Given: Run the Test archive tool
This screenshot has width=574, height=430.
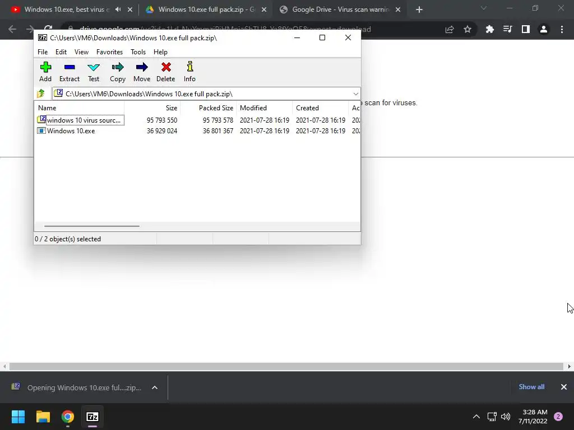Looking at the screenshot, I should (x=94, y=72).
